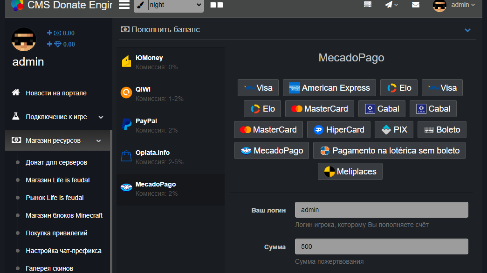The image size is (487, 273).
Task: Click the Meliplaces button
Action: (350, 172)
